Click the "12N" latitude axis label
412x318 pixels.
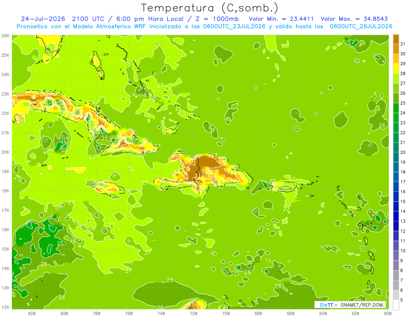(5, 307)
